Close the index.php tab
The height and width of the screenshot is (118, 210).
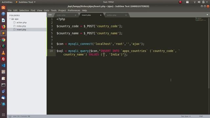[75, 15]
